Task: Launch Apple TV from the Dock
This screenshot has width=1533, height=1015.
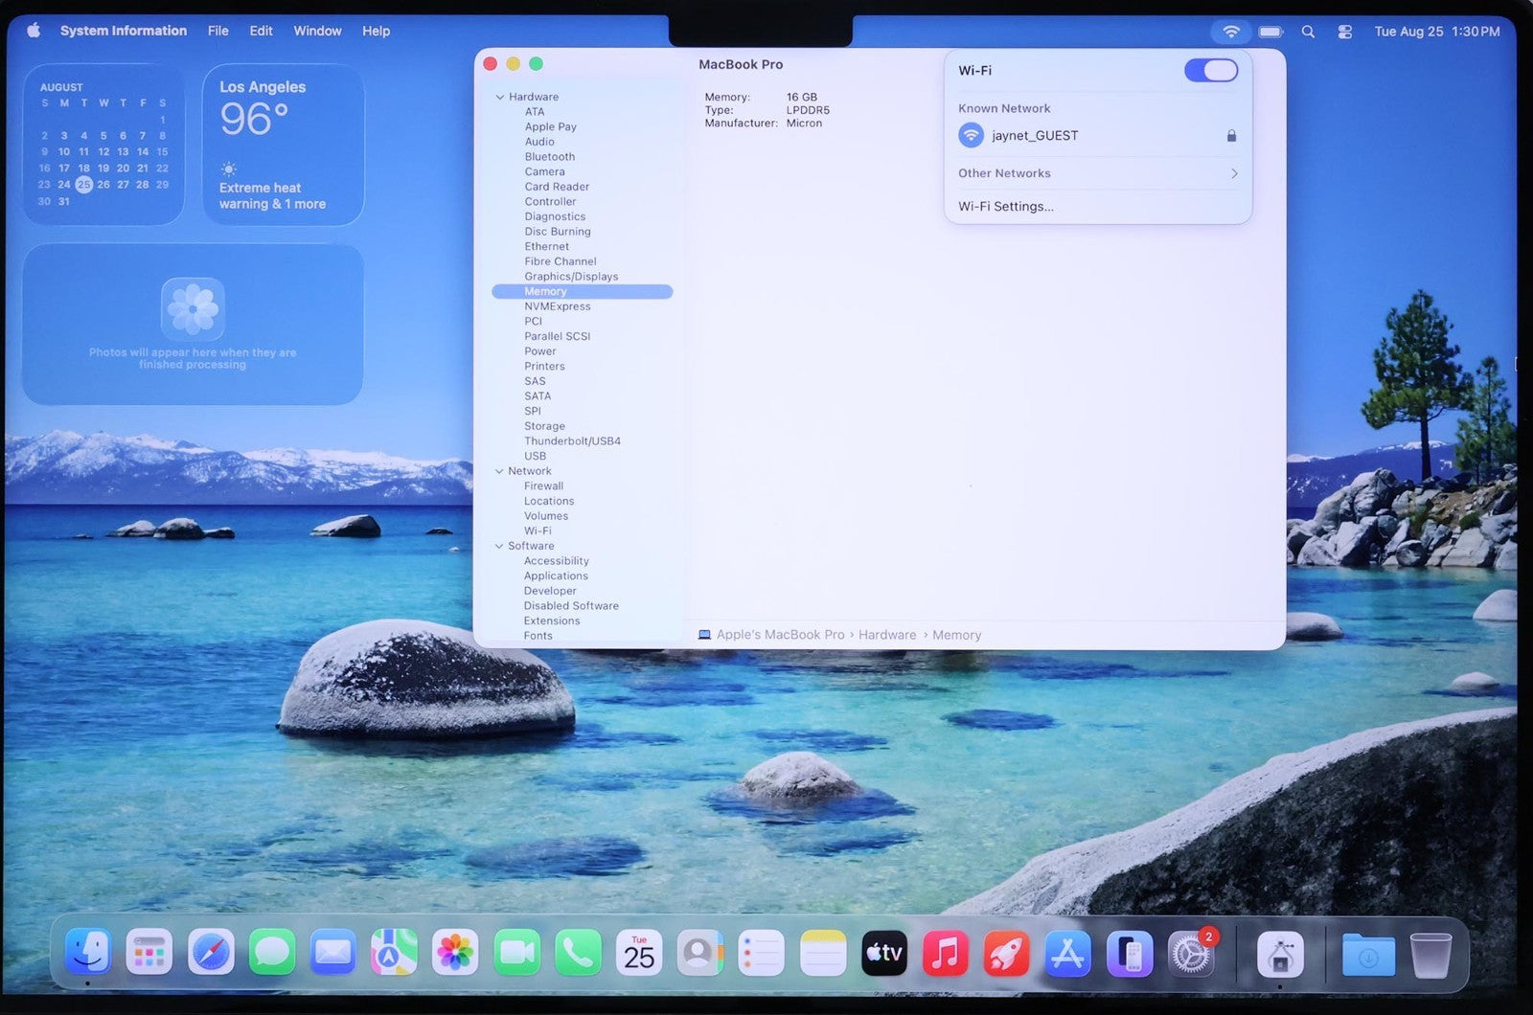Action: pyautogui.click(x=884, y=953)
